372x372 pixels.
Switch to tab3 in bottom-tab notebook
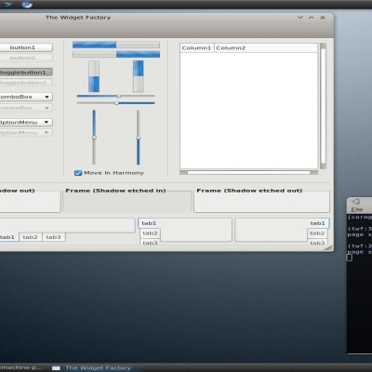54,237
